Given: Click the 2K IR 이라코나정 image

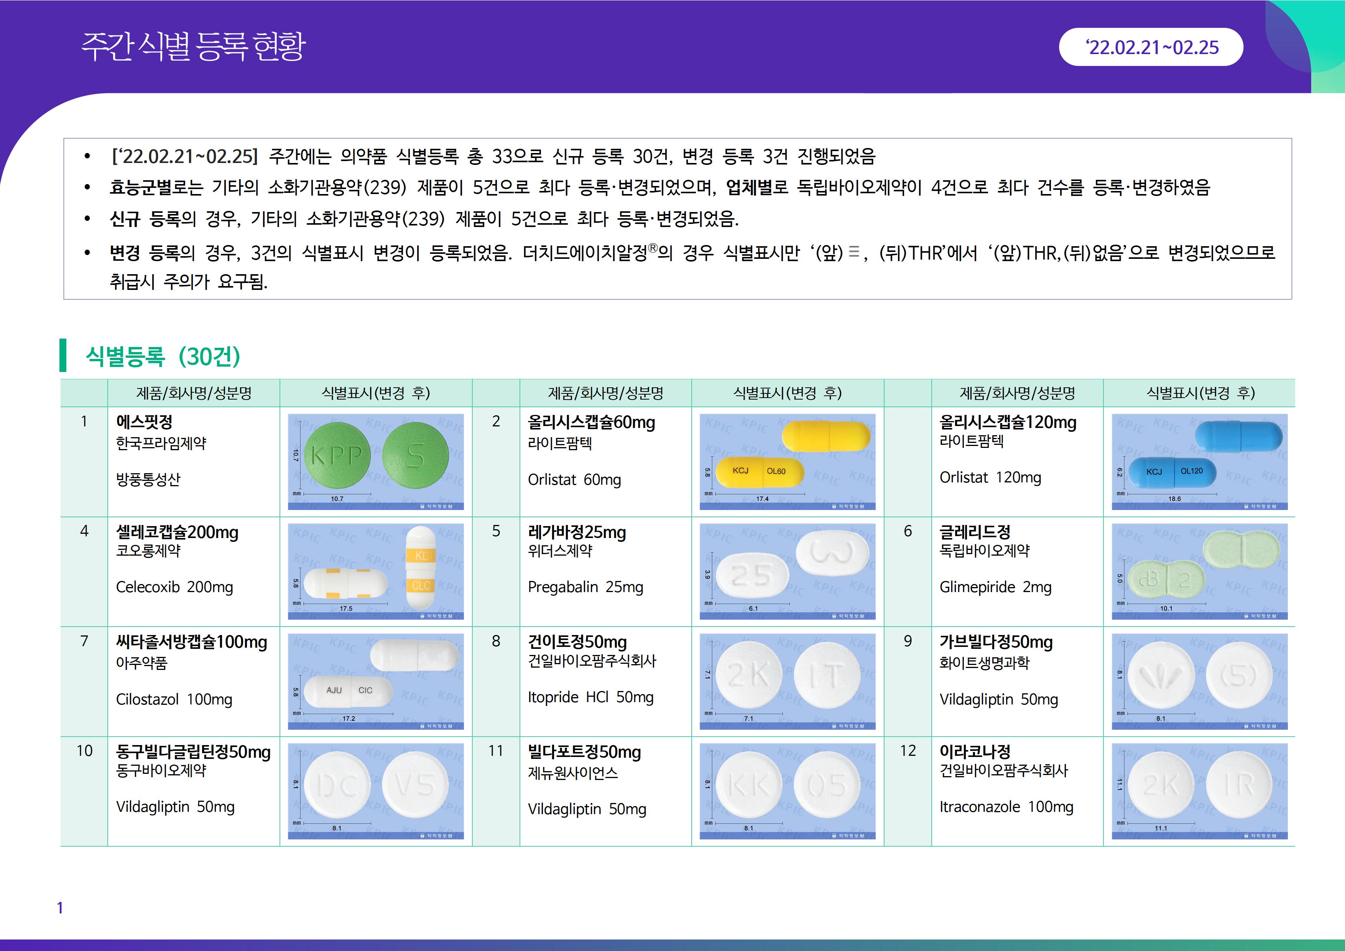Looking at the screenshot, I should 1199,790.
